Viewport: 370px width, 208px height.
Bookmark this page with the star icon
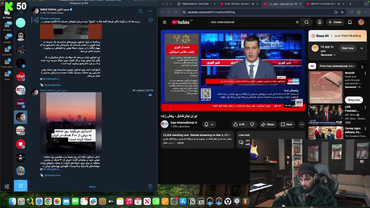coord(342,12)
